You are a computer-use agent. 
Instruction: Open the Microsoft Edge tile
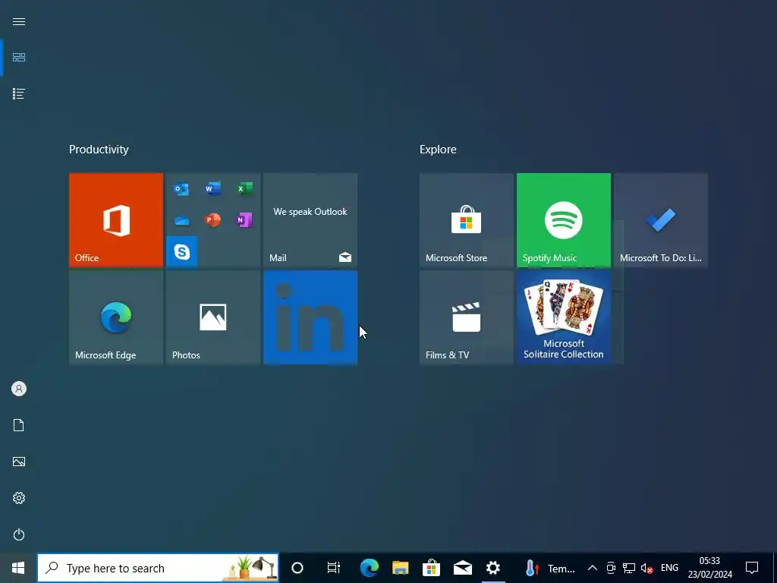click(116, 317)
